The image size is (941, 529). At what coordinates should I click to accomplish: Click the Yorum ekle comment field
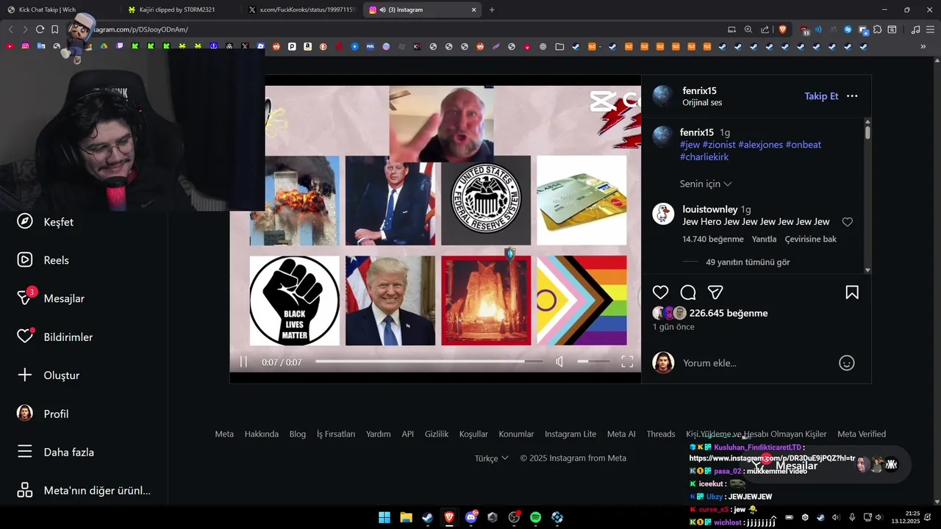[757, 363]
